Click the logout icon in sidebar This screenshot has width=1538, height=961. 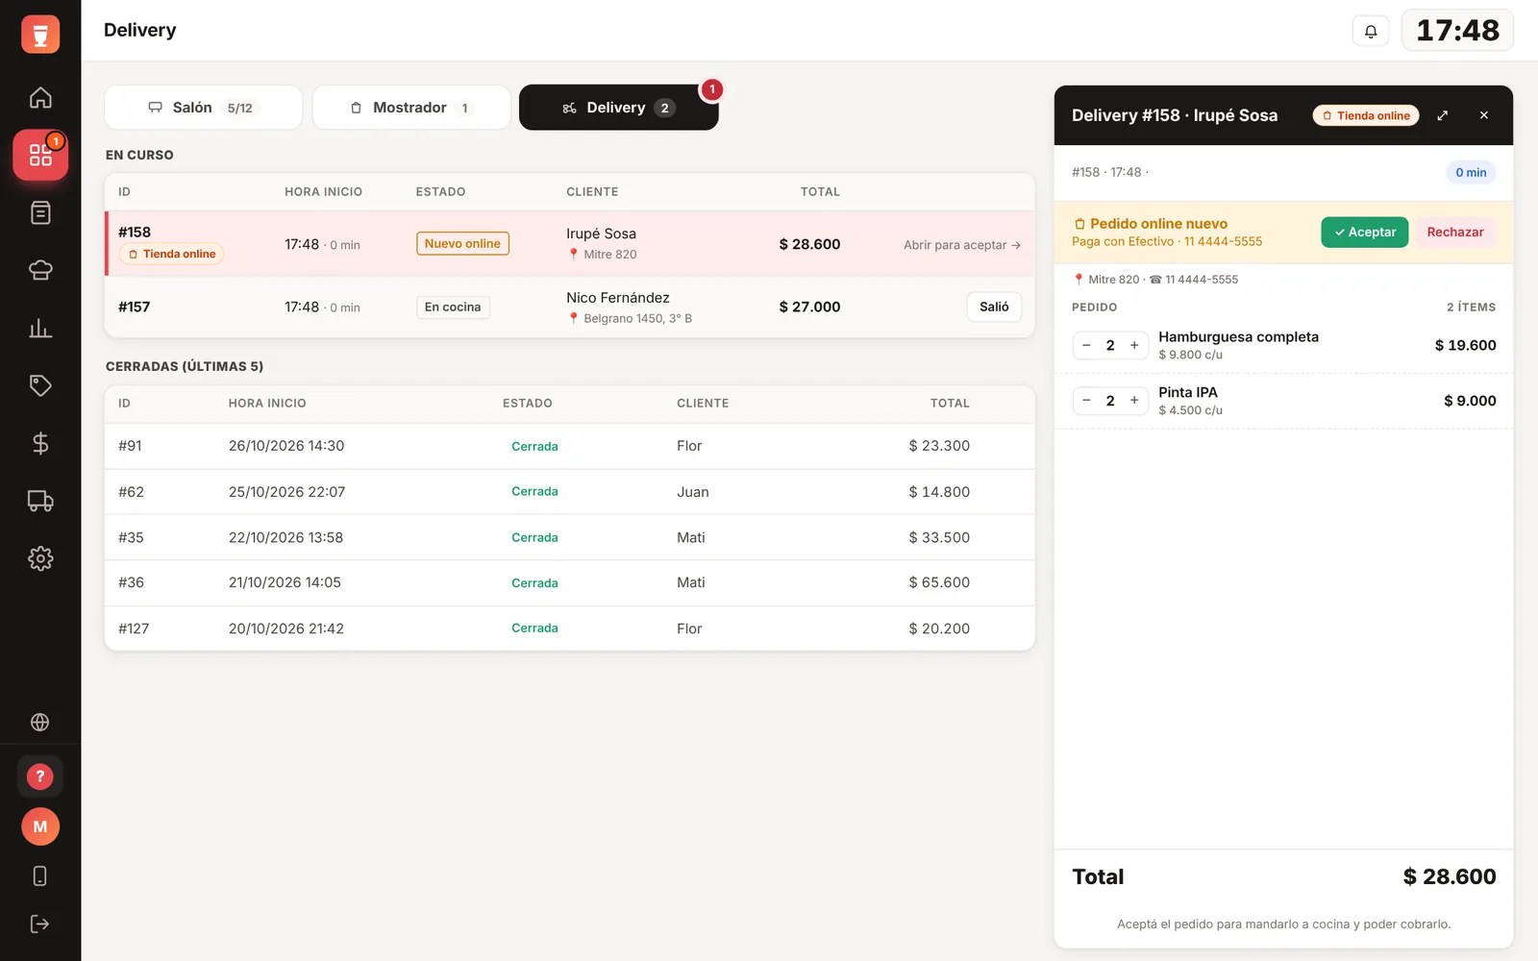click(x=40, y=924)
